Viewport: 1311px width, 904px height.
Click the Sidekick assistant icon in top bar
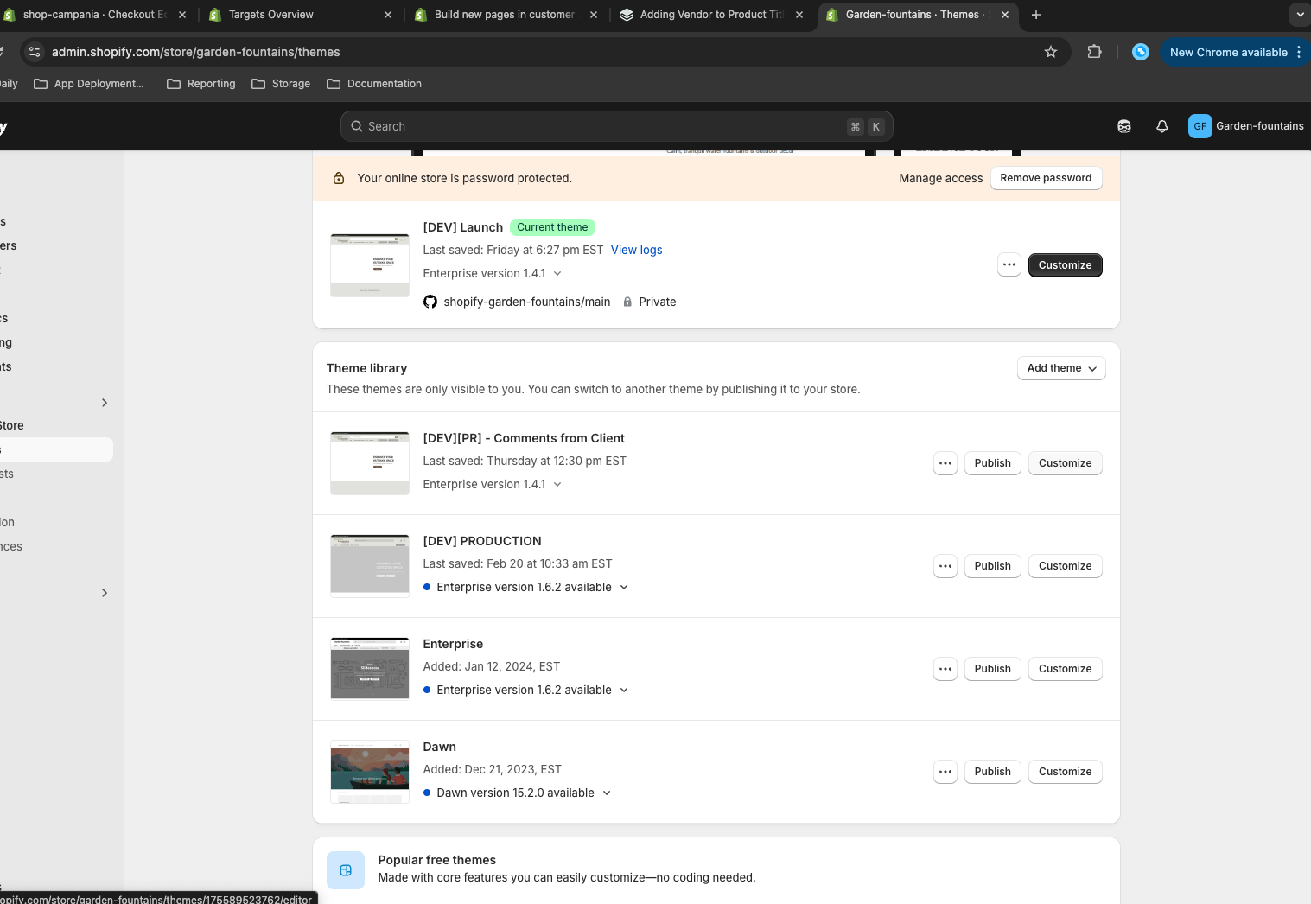[x=1123, y=126]
